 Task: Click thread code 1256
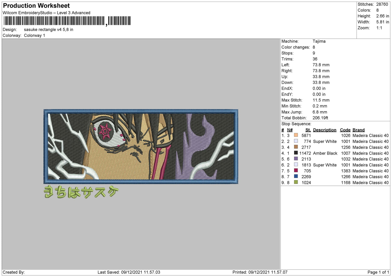coord(346,147)
